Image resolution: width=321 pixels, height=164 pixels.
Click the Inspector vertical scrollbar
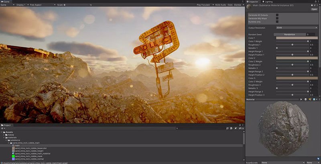point(320,37)
